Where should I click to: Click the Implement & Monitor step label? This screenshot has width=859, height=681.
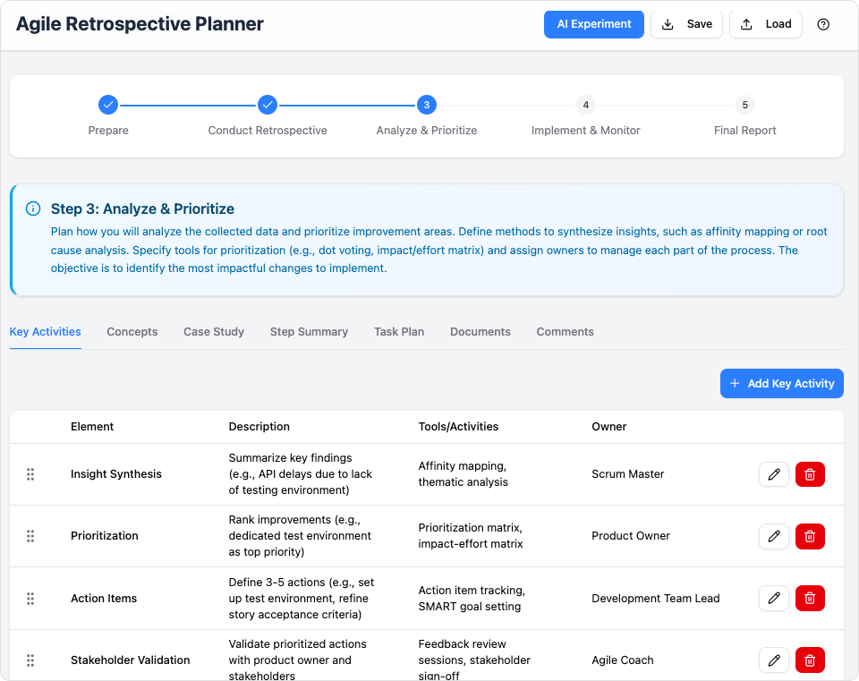coord(585,131)
